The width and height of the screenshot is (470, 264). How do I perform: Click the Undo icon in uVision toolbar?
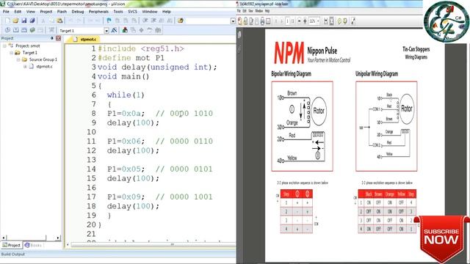point(71,21)
